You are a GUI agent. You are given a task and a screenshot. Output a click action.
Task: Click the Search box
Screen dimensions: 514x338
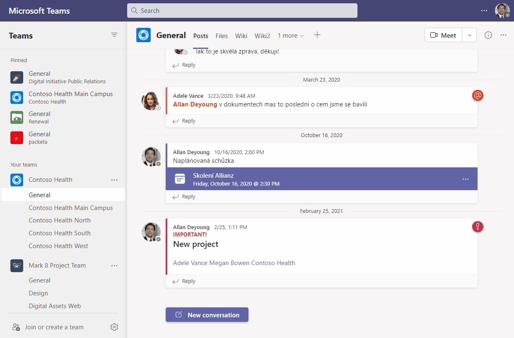click(242, 11)
